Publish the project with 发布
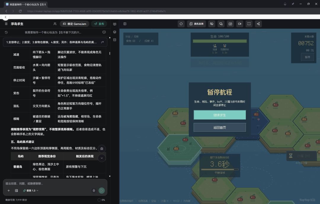Screen dimensions: 320x204 coord(99,24)
